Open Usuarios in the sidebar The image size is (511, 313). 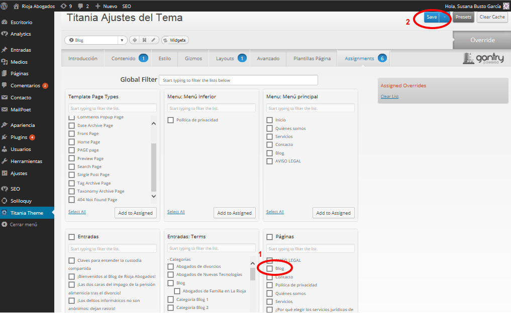pos(21,149)
